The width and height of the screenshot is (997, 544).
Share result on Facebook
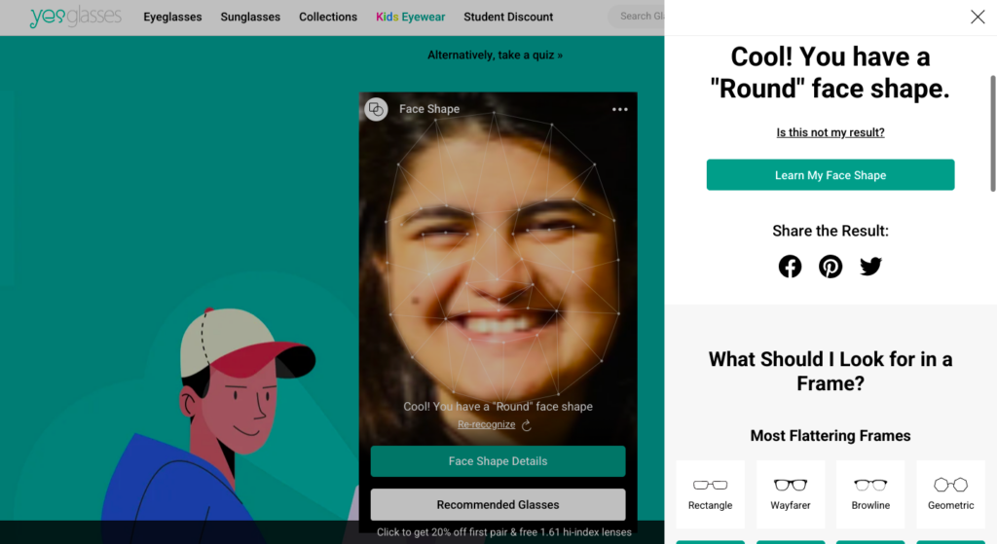click(x=790, y=267)
